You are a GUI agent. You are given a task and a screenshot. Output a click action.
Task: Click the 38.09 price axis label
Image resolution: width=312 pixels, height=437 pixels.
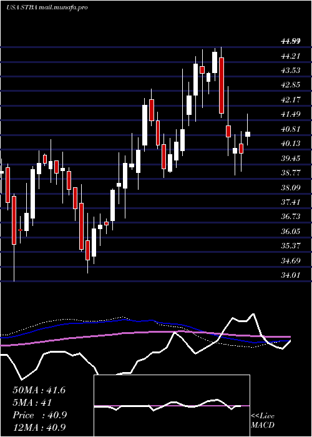[x=291, y=187]
